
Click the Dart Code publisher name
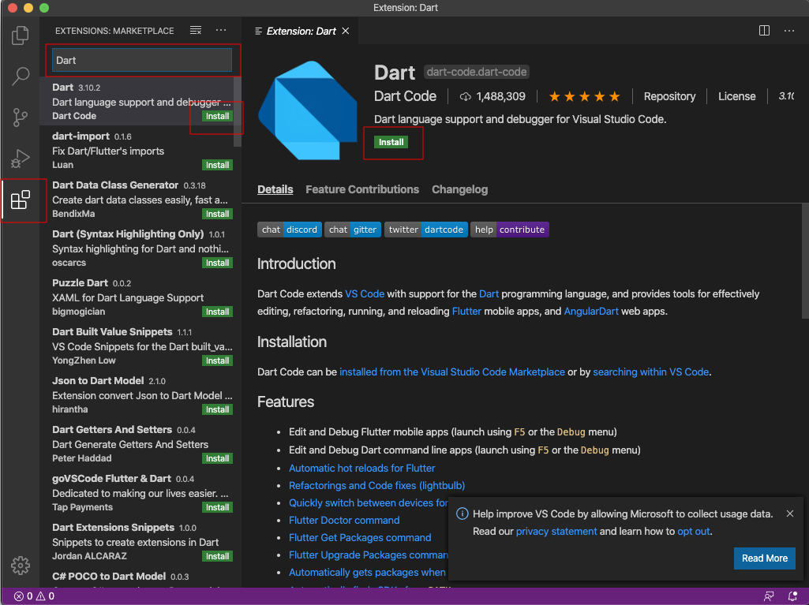coord(405,96)
